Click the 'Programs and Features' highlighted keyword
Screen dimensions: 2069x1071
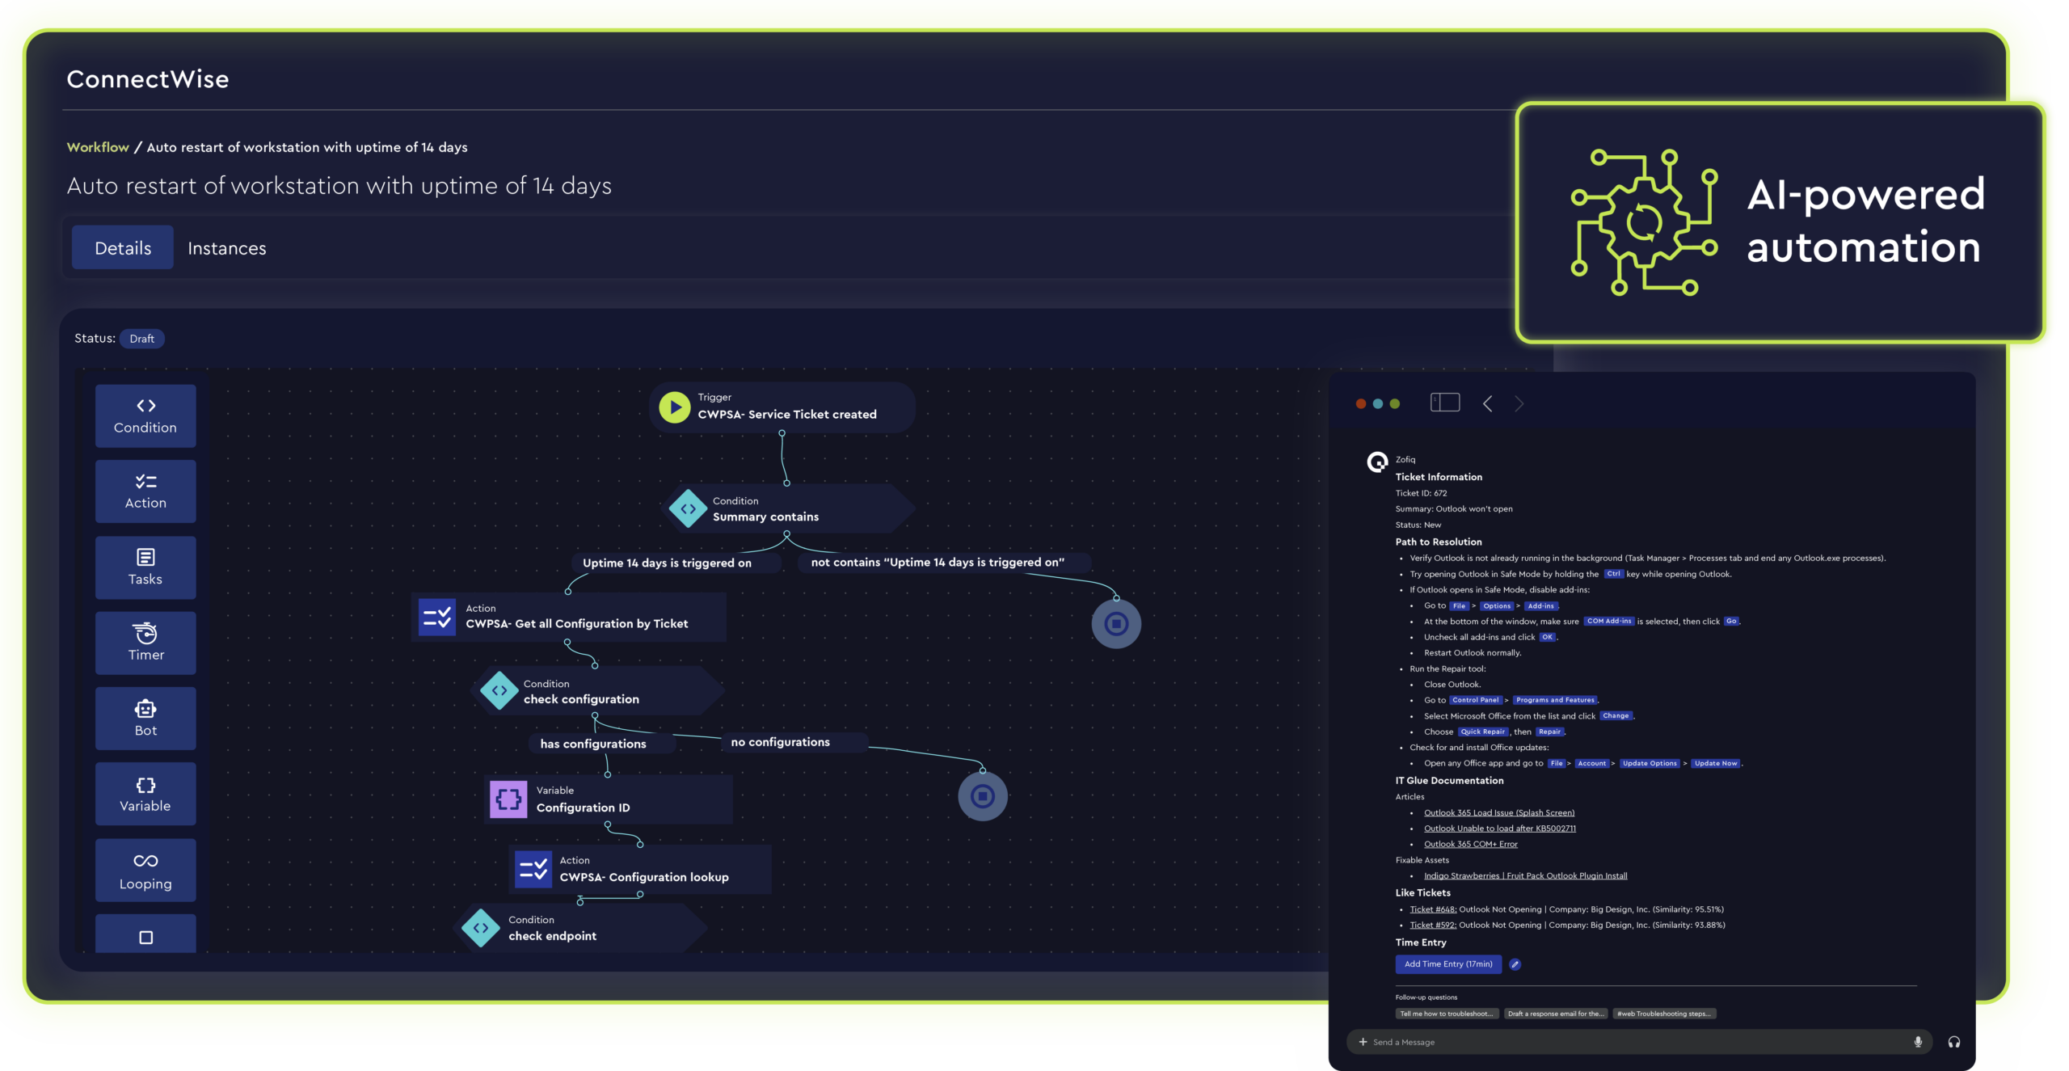(x=1555, y=701)
